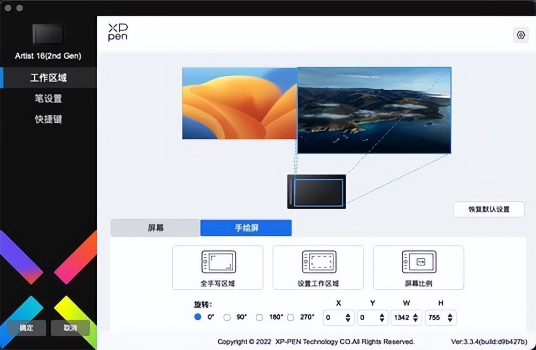Increase the H value with its up arrow
The image size is (536, 350).
coord(451,315)
